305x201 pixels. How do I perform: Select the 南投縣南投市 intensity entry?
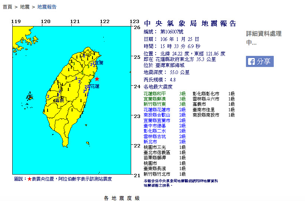tap(206, 115)
